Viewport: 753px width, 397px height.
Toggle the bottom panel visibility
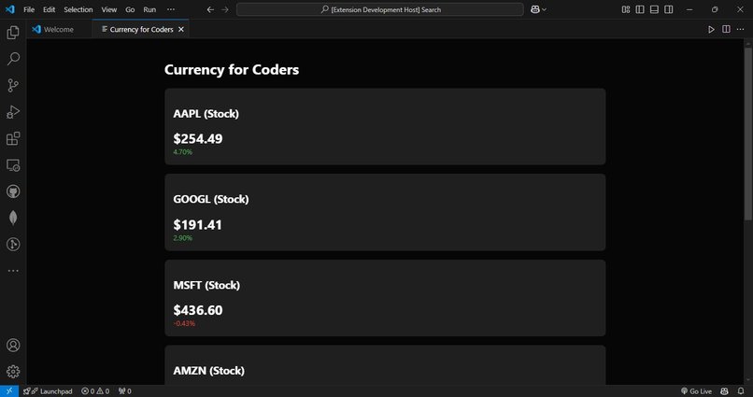coord(654,9)
